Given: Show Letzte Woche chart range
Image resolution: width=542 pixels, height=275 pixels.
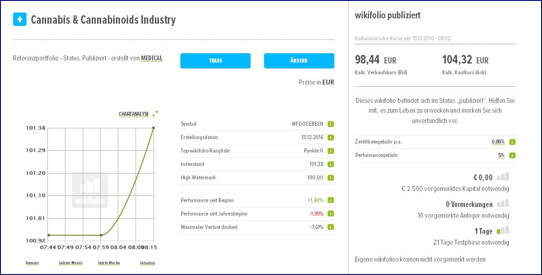Looking at the screenshot, I should pyautogui.click(x=109, y=263).
